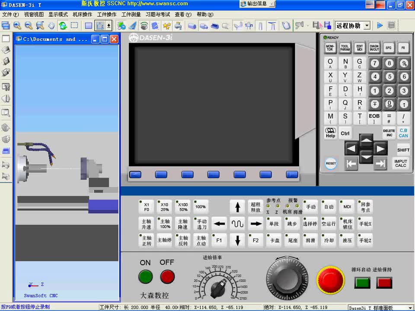Enable 空运行 dry run
The image size is (415, 311).
pos(329,224)
